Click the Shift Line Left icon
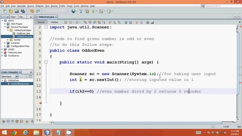 coord(126,22)
